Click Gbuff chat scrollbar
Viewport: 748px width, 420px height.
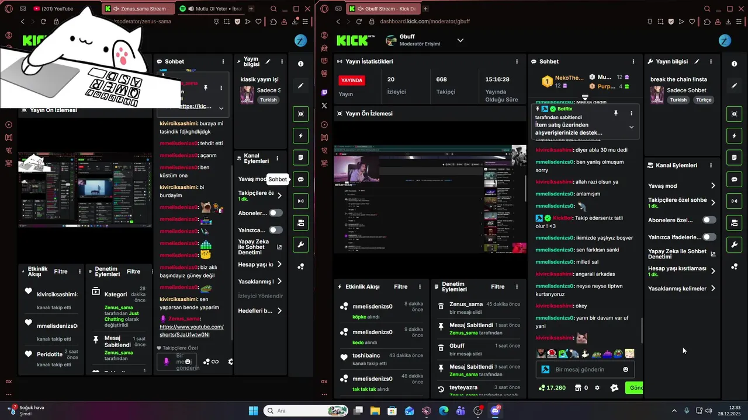click(x=642, y=331)
